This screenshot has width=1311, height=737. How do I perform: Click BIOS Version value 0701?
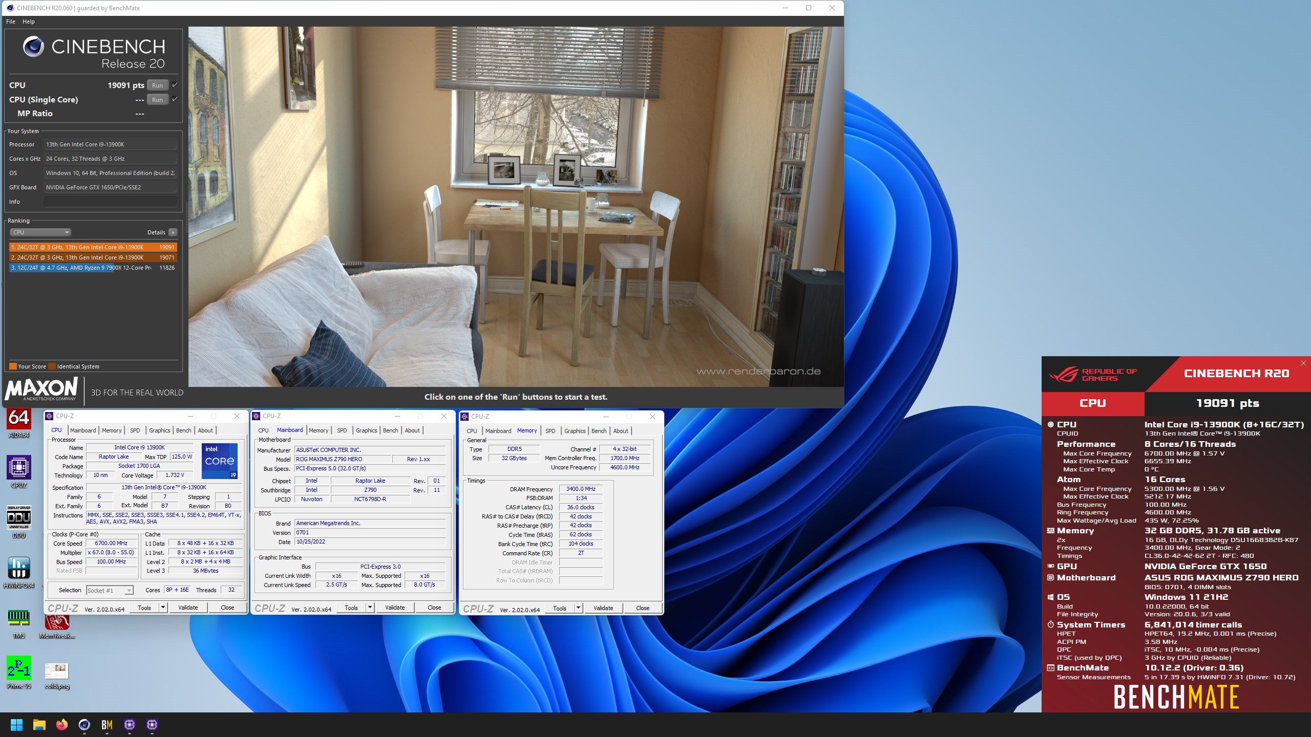(370, 533)
